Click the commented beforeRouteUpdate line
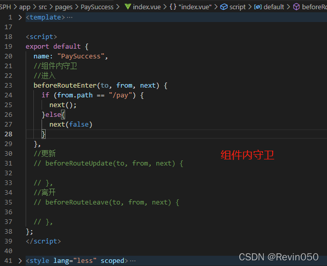The width and height of the screenshot is (327, 266). [x=109, y=163]
